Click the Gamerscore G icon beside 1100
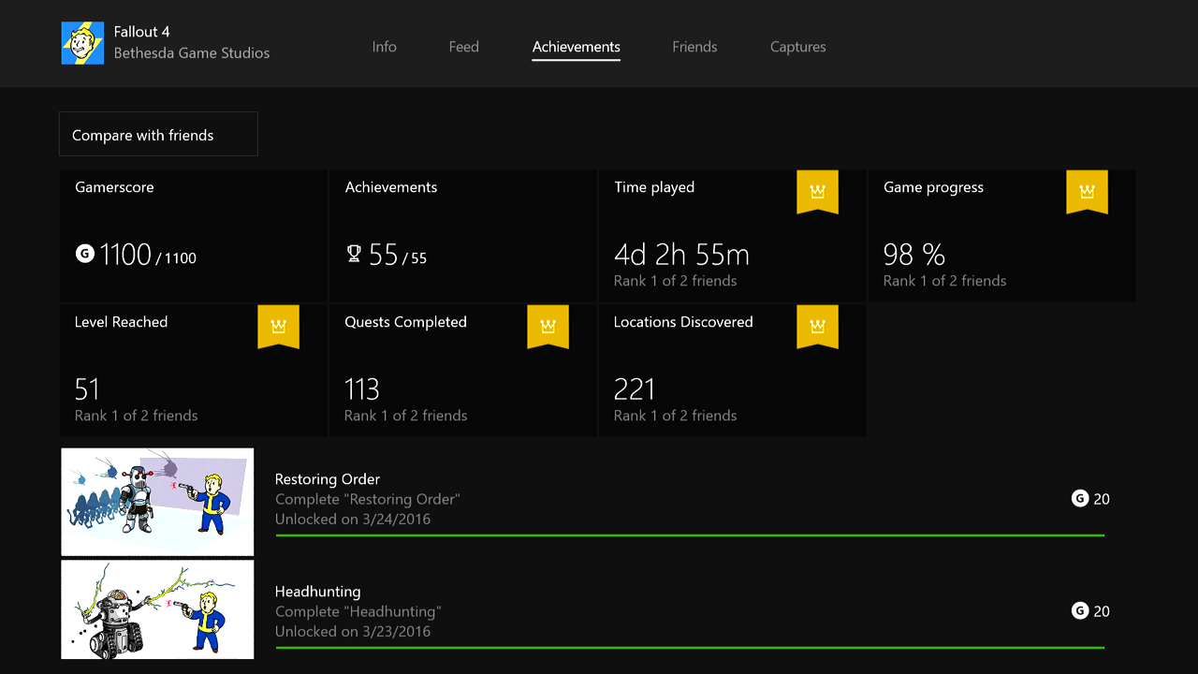This screenshot has width=1198, height=674. click(85, 253)
